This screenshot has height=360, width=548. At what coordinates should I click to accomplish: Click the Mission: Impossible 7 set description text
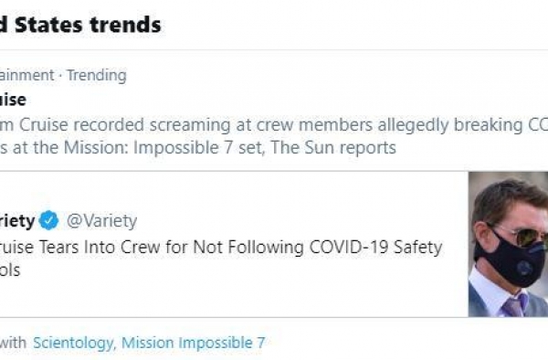[x=164, y=147]
